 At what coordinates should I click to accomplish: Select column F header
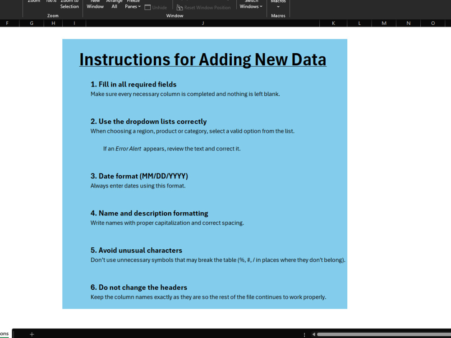pyautogui.click(x=7, y=23)
